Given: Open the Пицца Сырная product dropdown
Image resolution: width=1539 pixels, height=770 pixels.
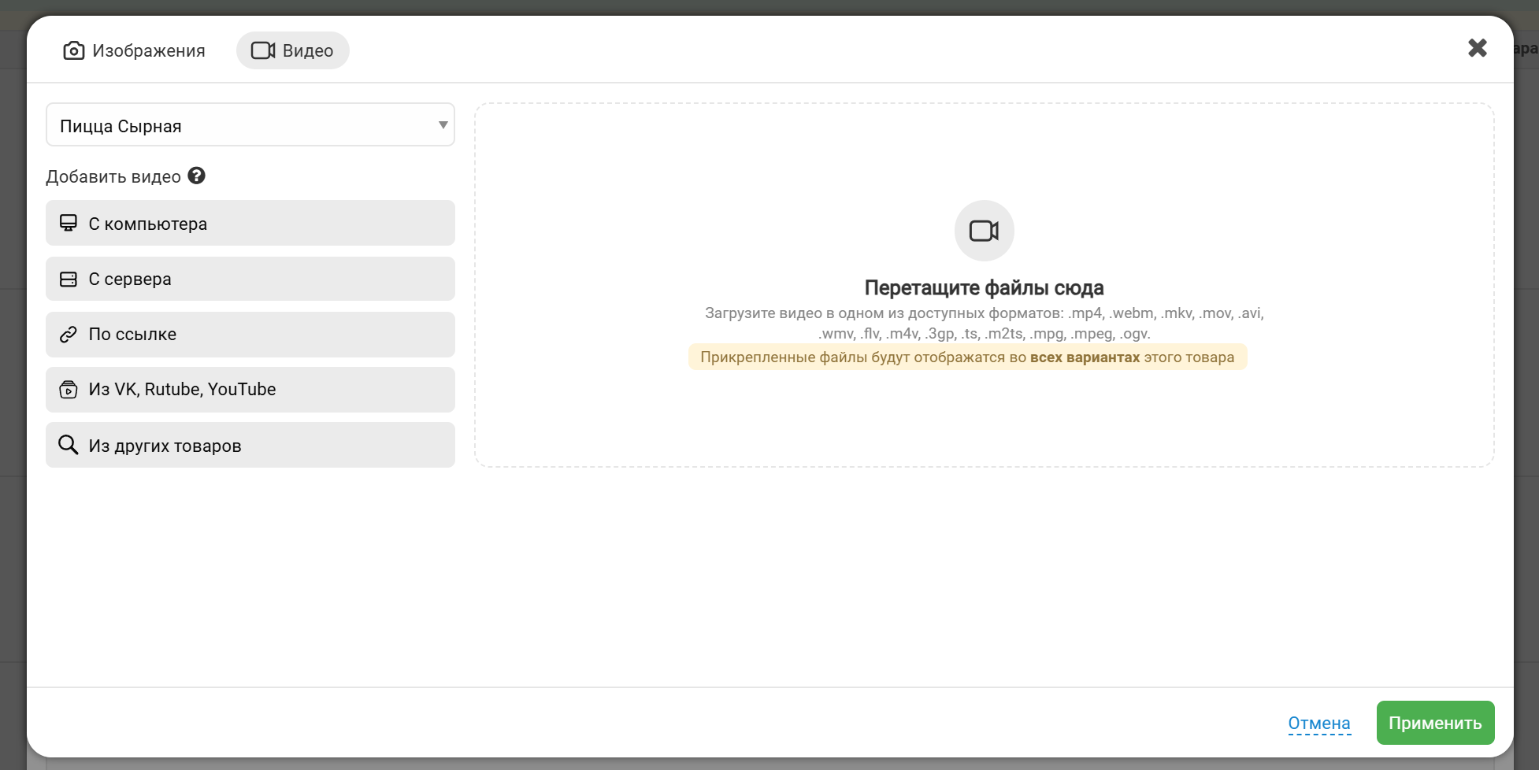Looking at the screenshot, I should click(236, 125).
